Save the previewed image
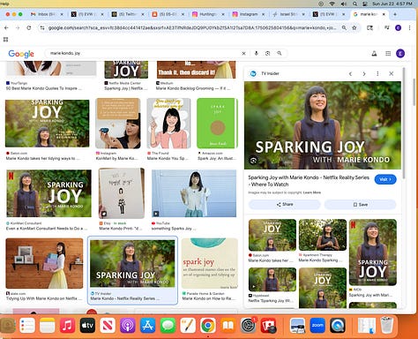 (x=360, y=204)
